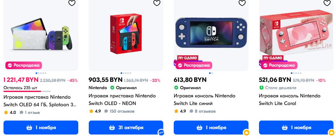This screenshot has width=336, height=138.
Task: Click heart icon on Switch Lite Coral
Action: (x=327, y=3)
